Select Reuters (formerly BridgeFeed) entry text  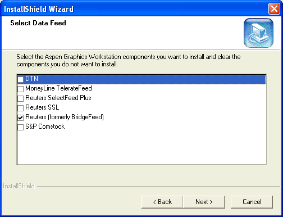(65, 117)
